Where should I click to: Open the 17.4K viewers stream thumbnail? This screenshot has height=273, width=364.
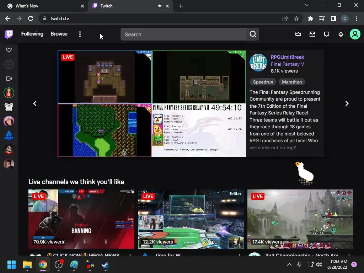point(300,219)
